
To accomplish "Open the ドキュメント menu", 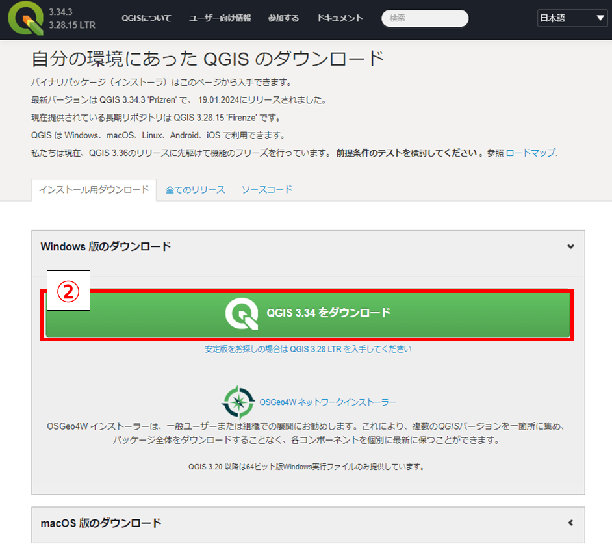I will point(340,18).
